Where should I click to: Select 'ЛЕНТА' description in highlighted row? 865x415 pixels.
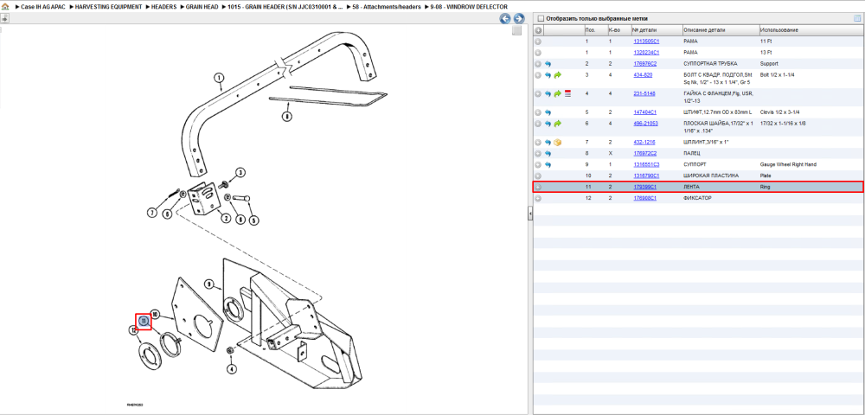coord(691,188)
